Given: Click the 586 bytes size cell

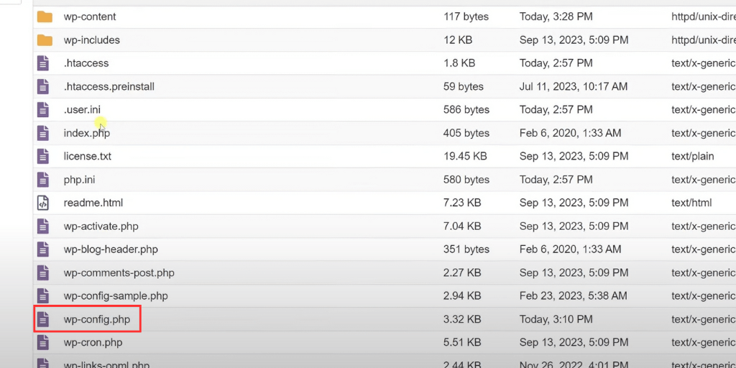Looking at the screenshot, I should [466, 109].
